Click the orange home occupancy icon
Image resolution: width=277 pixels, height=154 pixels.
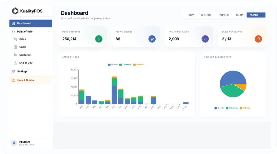click(x=258, y=39)
